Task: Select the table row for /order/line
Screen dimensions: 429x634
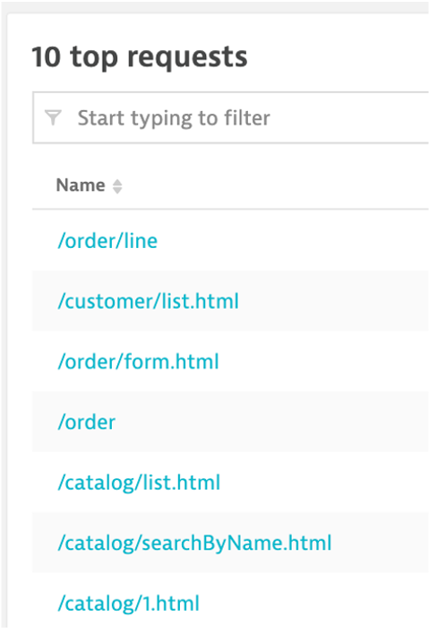Action: (x=230, y=241)
